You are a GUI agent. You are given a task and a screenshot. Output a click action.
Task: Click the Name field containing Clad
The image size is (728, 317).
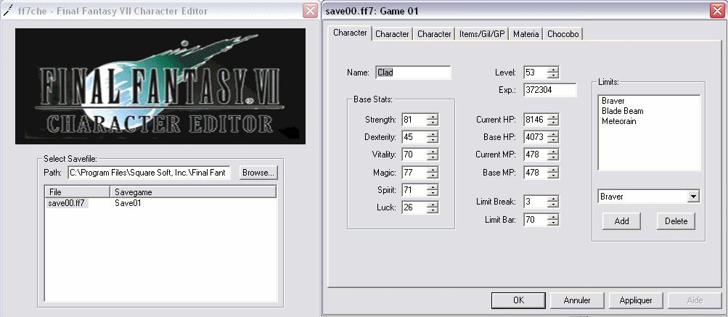[x=413, y=73]
